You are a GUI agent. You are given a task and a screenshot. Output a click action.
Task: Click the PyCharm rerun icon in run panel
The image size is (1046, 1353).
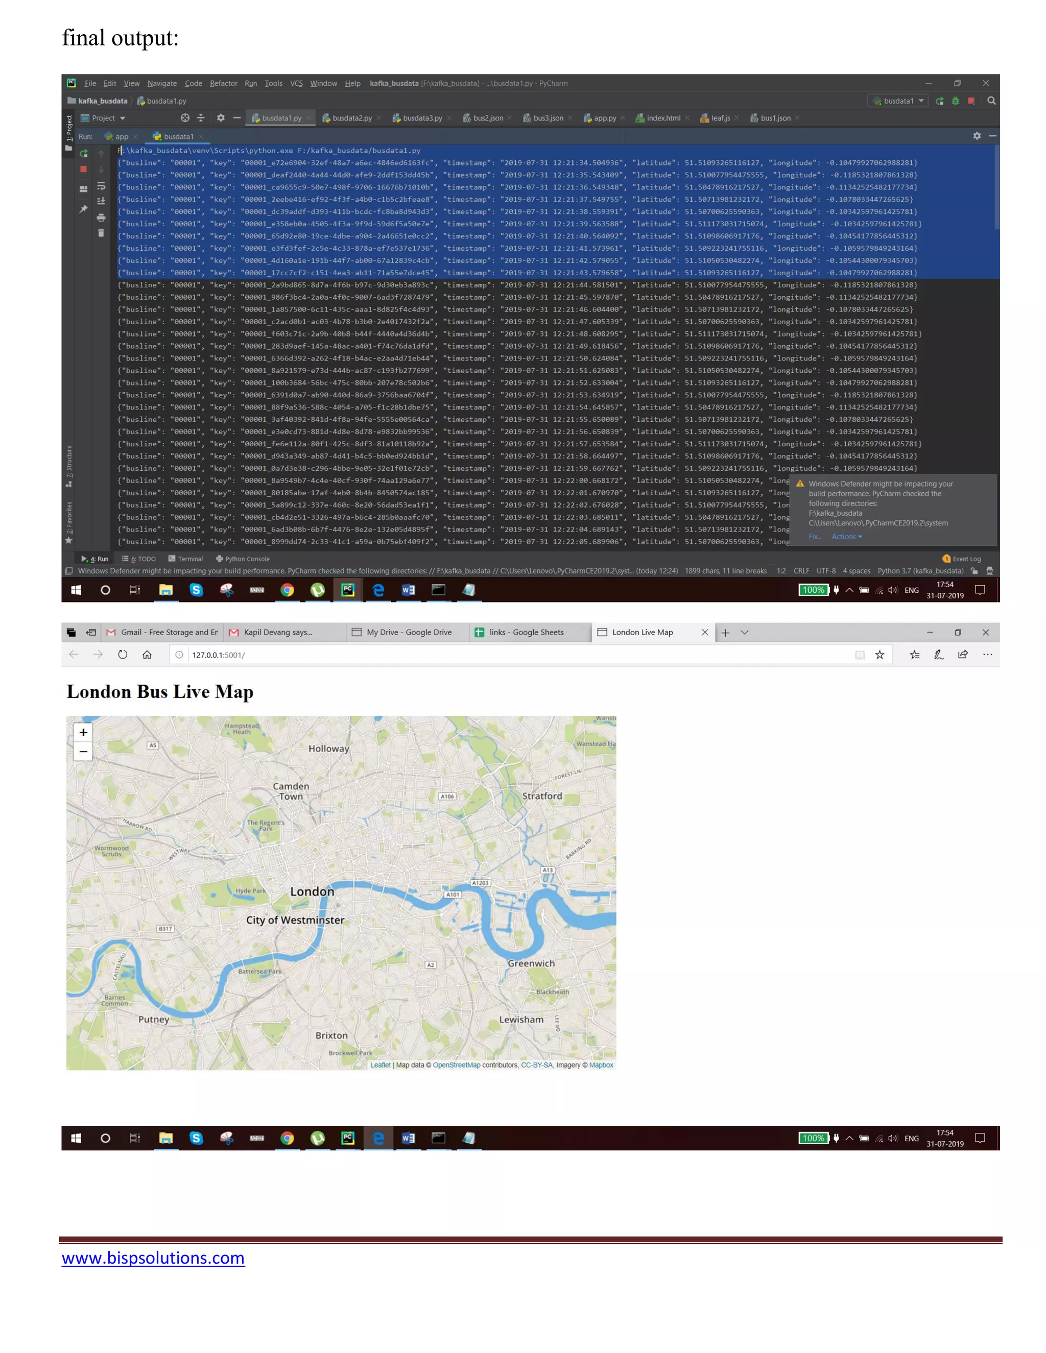(x=84, y=153)
